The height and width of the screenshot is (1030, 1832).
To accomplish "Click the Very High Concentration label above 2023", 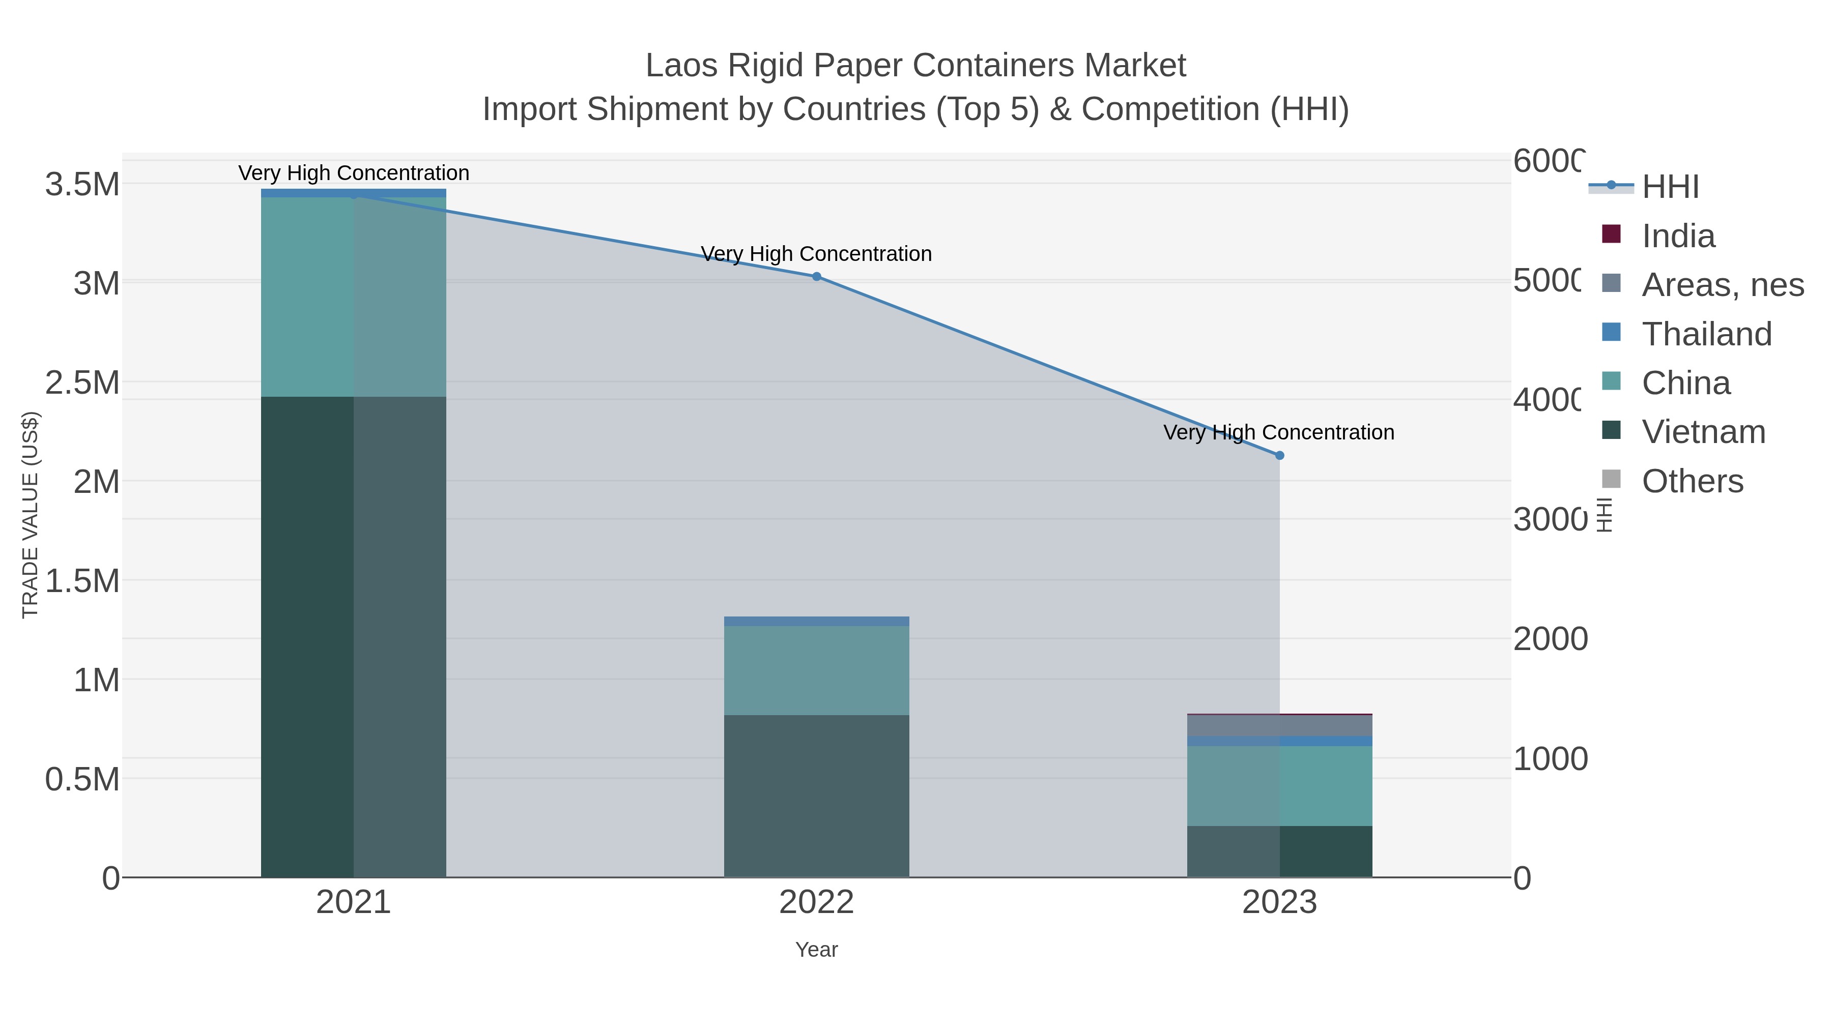I will [1279, 432].
